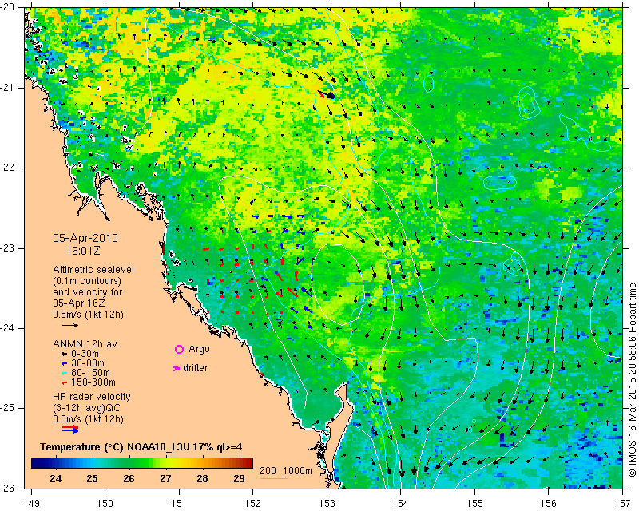Click the 'drifter' legend label
Viewport: 639px width, 511px height.
195,368
